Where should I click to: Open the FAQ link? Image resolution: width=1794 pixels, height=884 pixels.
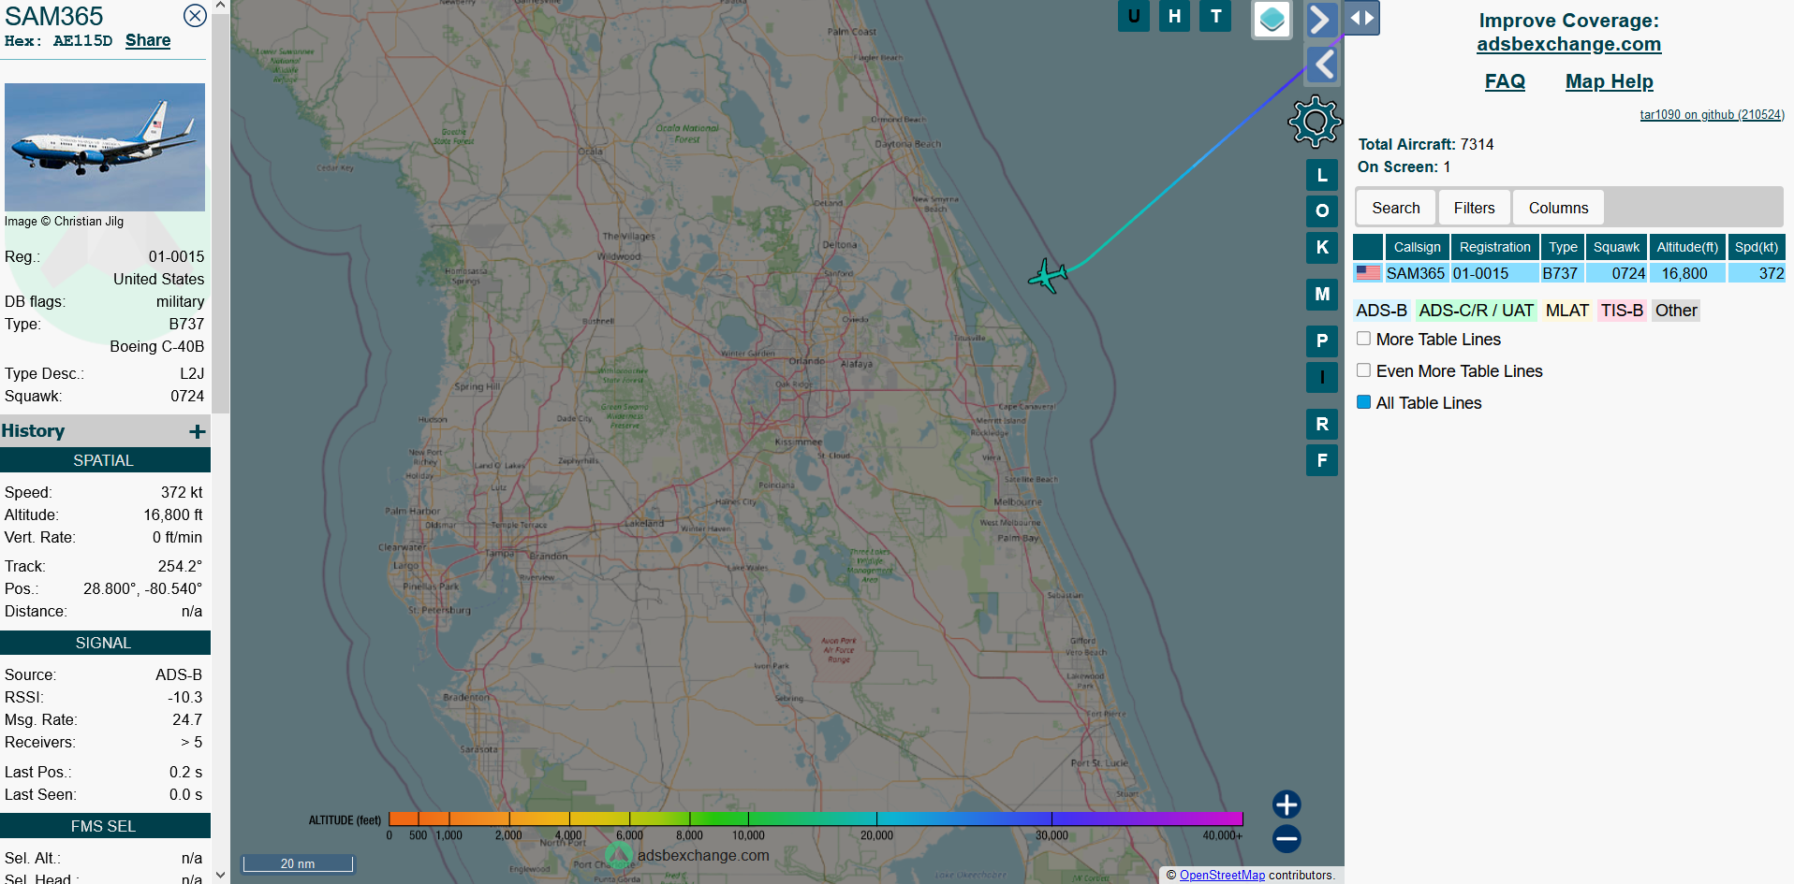pos(1505,81)
